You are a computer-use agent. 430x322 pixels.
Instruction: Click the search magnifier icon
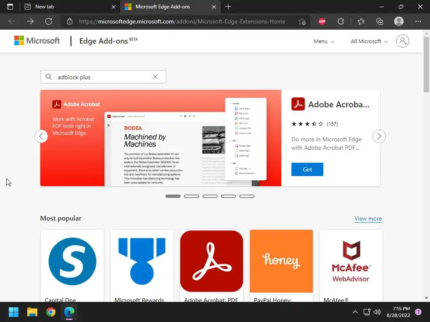49,77
